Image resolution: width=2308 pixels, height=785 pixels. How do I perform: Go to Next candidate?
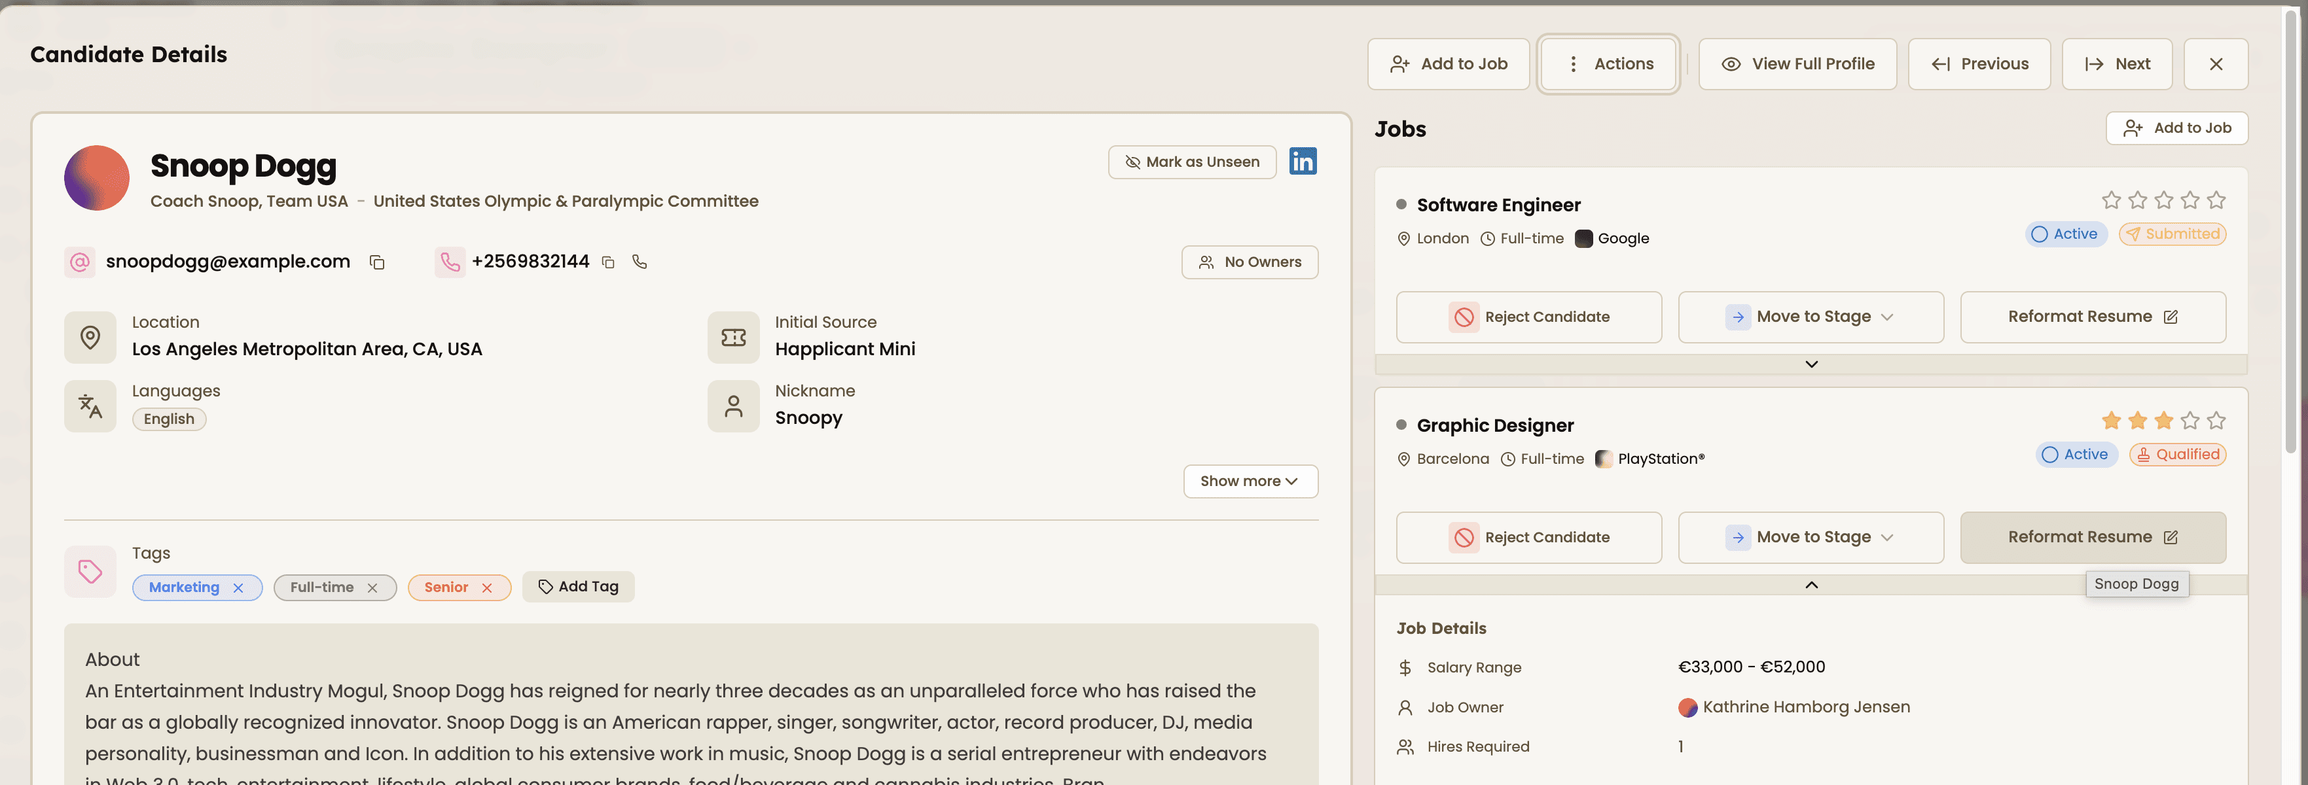click(2116, 63)
